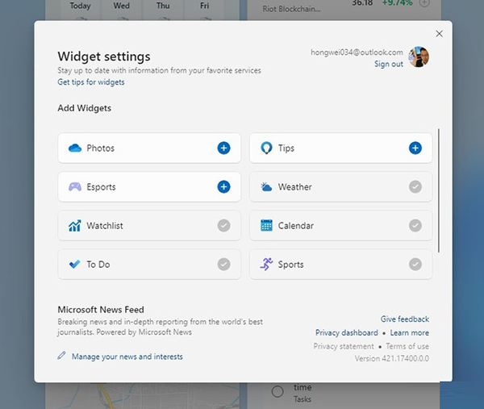Click the To Do widget checkmark
The image size is (484, 409).
point(223,265)
